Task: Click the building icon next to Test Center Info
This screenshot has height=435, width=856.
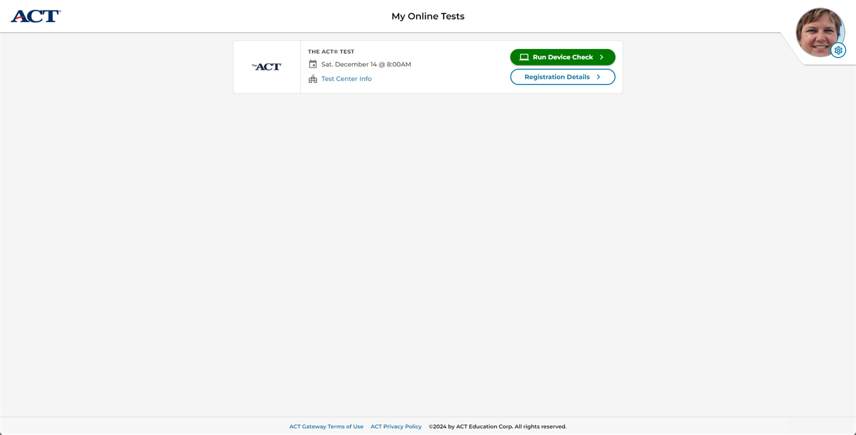Action: 313,78
